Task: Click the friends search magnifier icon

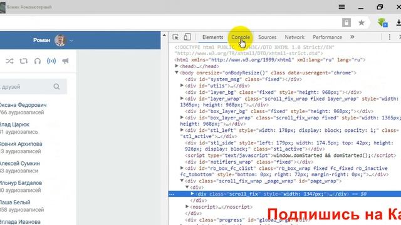Action: click(56, 87)
